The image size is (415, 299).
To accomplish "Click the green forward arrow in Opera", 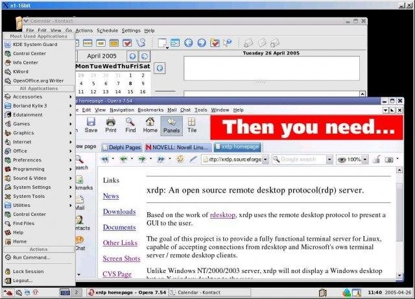I will click(142, 159).
